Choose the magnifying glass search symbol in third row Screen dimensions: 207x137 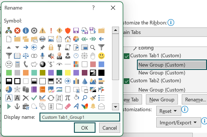[93, 47]
